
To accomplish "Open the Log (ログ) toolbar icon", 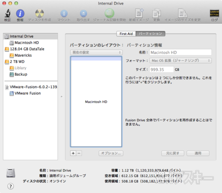I will pos(215,13).
